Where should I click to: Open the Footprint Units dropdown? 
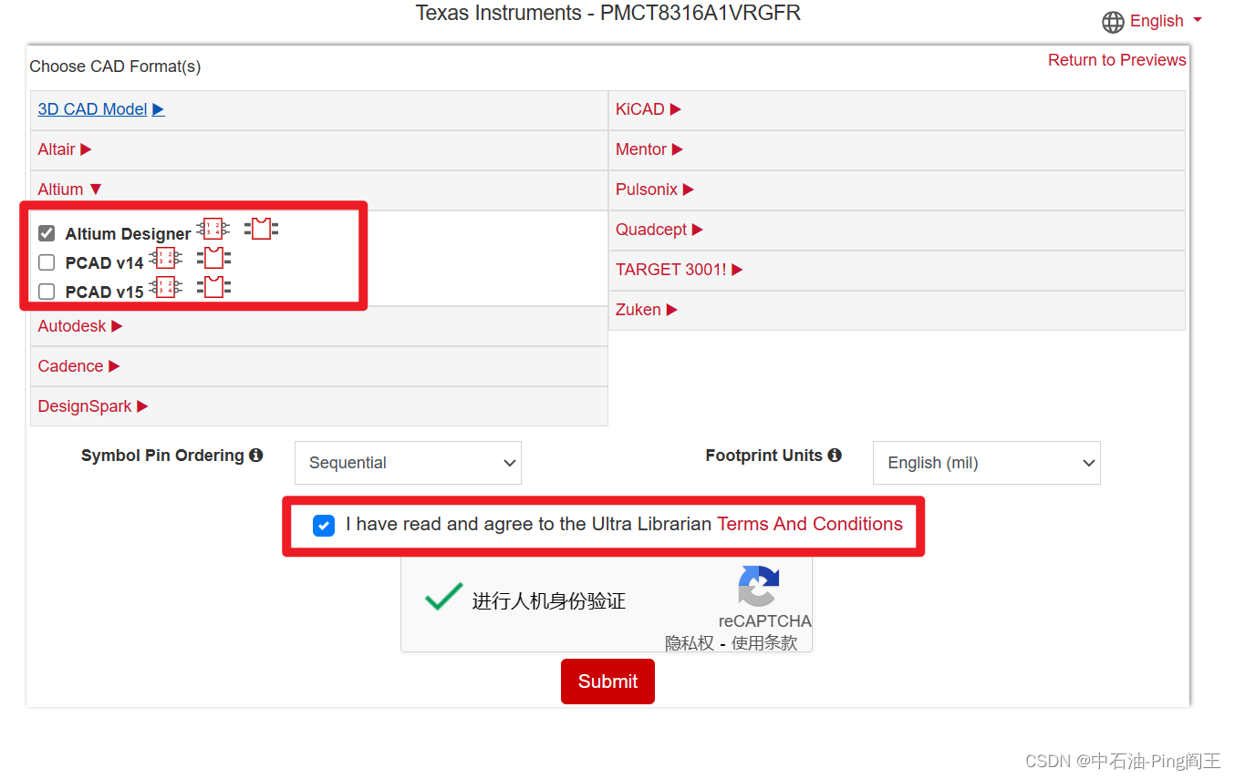tap(987, 463)
